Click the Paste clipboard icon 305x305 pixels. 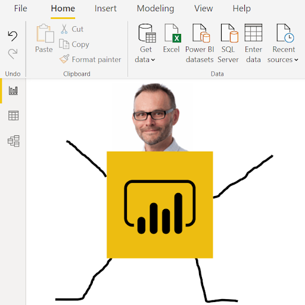point(45,33)
